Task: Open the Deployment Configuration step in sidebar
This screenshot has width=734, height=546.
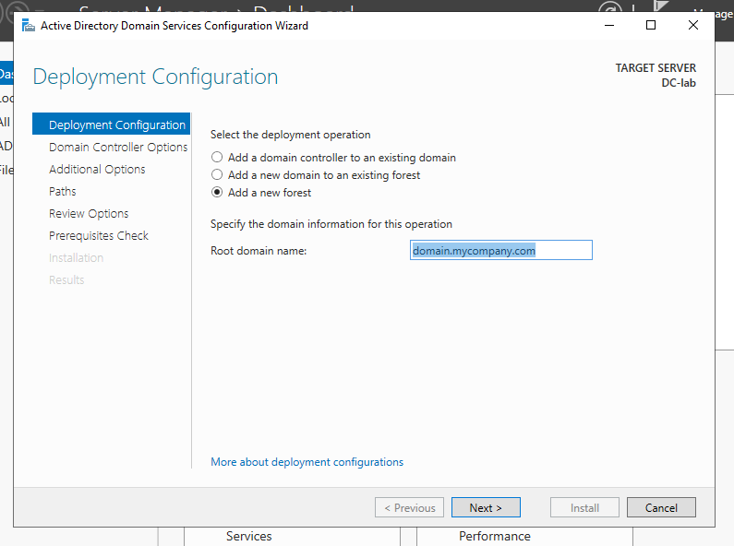Action: click(x=117, y=125)
